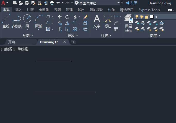Switch to the 视图 ribbon tab
Image resolution: width=176 pixels, height=123 pixels.
click(57, 10)
